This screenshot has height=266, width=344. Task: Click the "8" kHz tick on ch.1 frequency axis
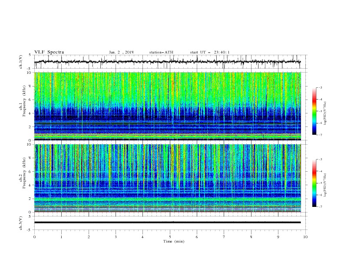31,86
